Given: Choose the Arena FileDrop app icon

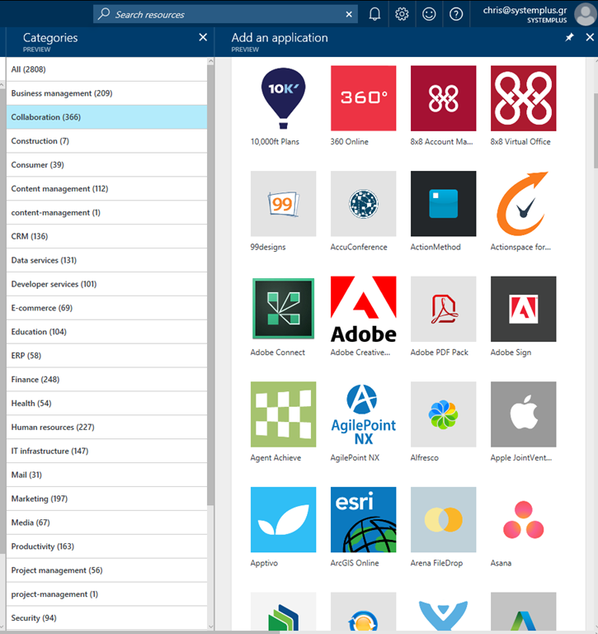Looking at the screenshot, I should (x=443, y=519).
